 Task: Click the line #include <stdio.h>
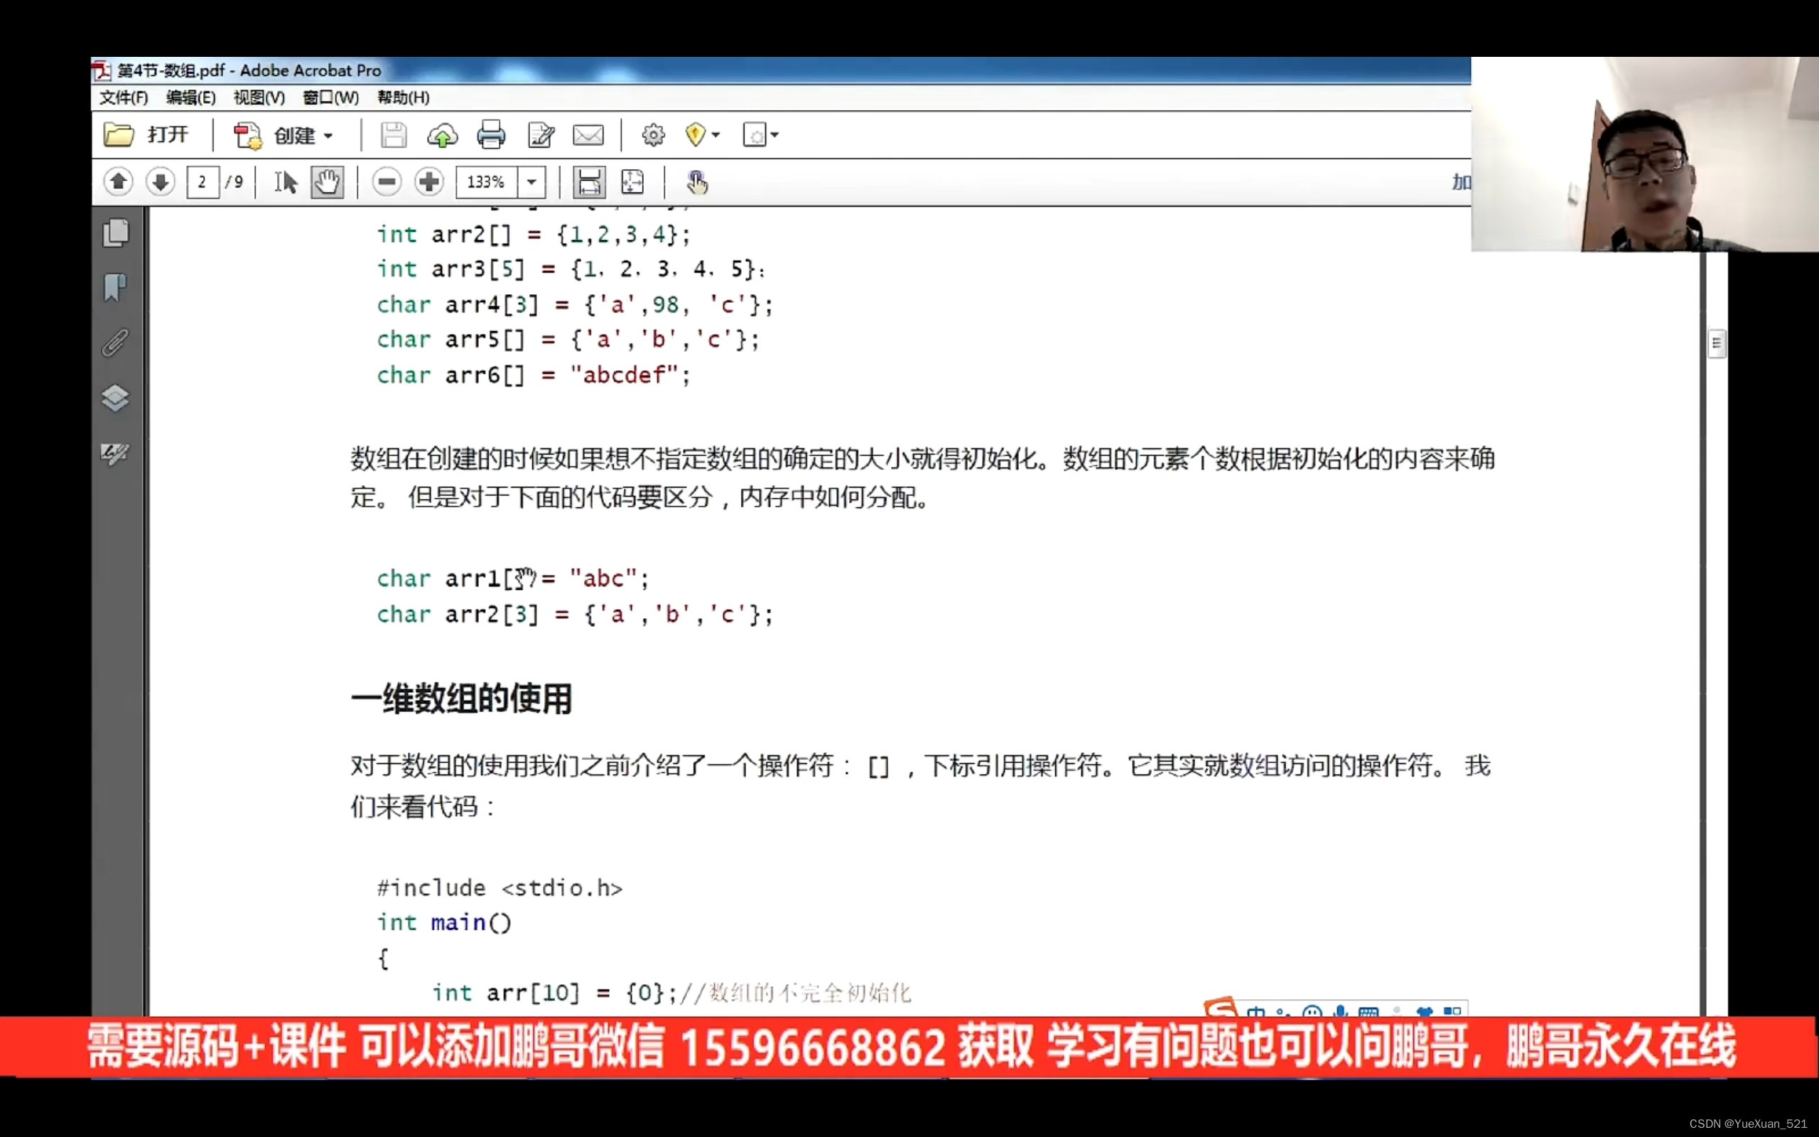click(x=500, y=888)
